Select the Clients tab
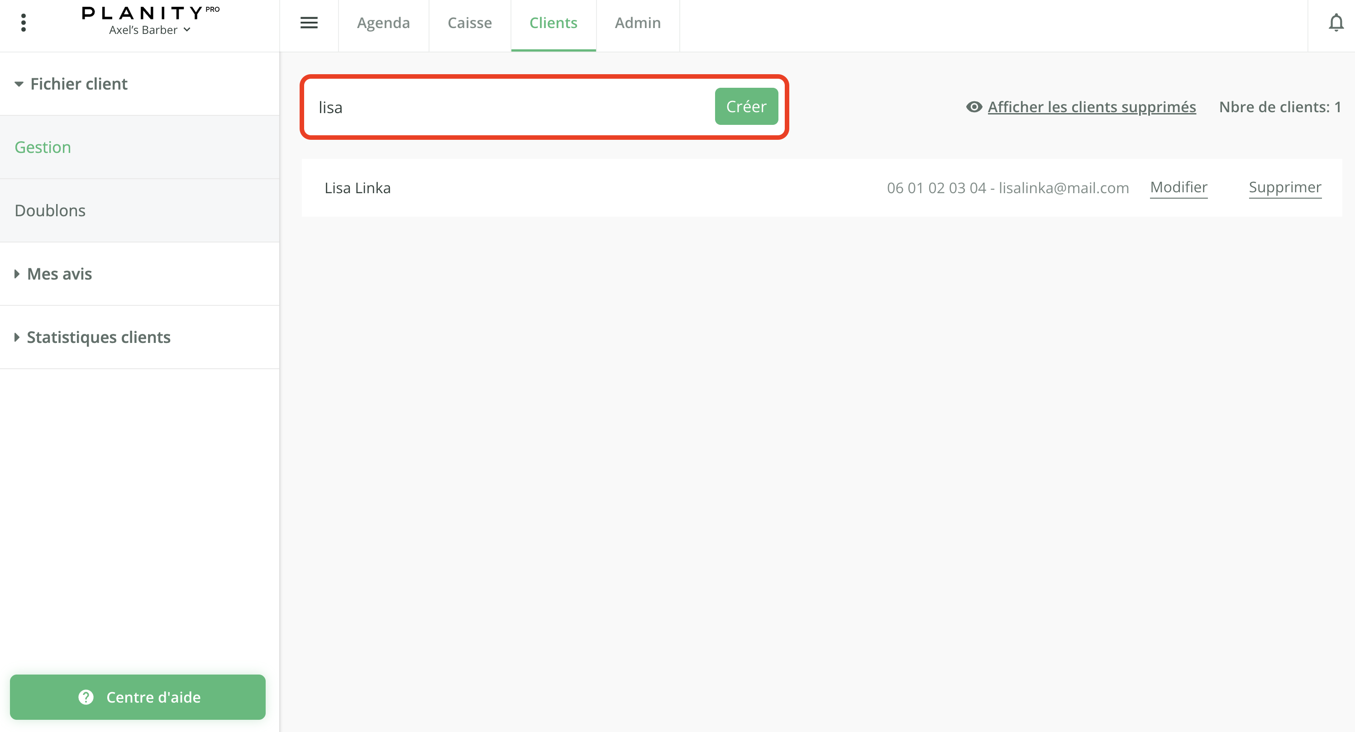This screenshot has height=732, width=1355. [553, 23]
